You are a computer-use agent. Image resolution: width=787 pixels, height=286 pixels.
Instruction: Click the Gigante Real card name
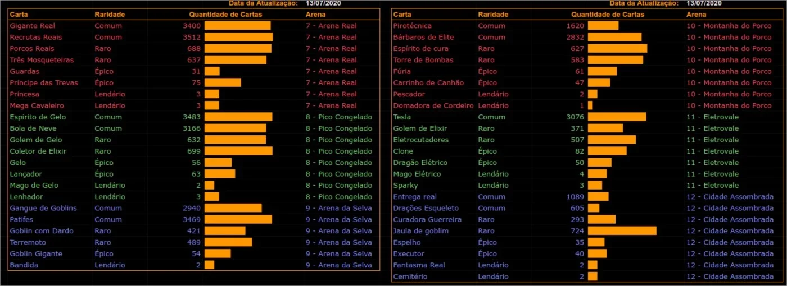tap(32, 26)
